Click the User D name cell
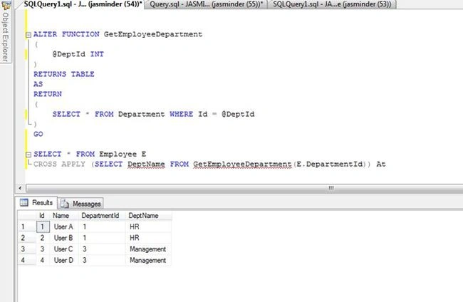Image resolution: width=463 pixels, height=302 pixels. (63, 261)
